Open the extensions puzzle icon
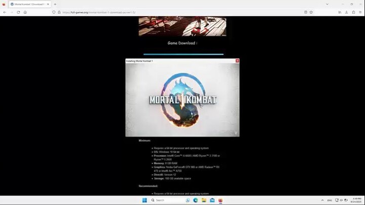This screenshot has width=365, height=205. click(x=353, y=12)
